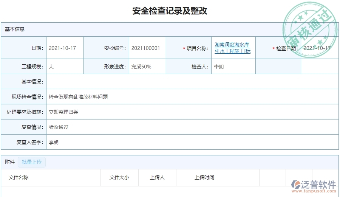Click the 上传时间 column header

[x=204, y=177]
